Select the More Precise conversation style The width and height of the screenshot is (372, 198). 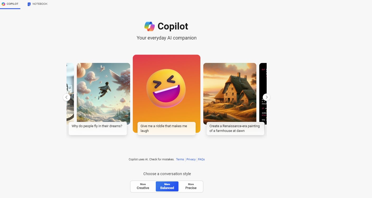tap(191, 186)
